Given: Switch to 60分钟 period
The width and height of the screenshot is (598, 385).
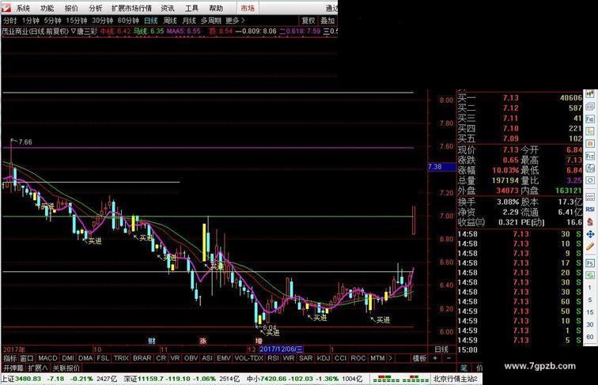Looking at the screenshot, I should [x=128, y=21].
